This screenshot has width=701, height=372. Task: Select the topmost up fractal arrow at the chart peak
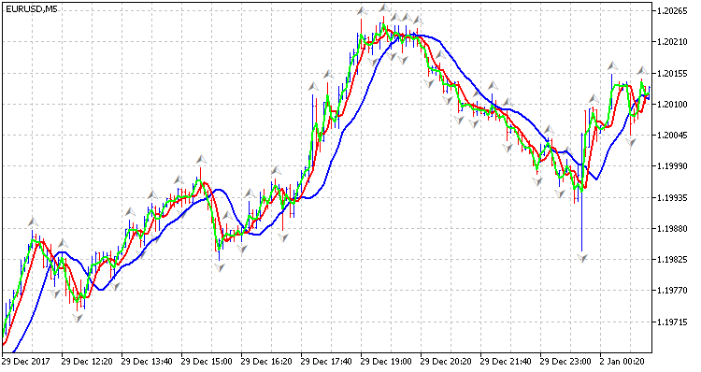384,7
